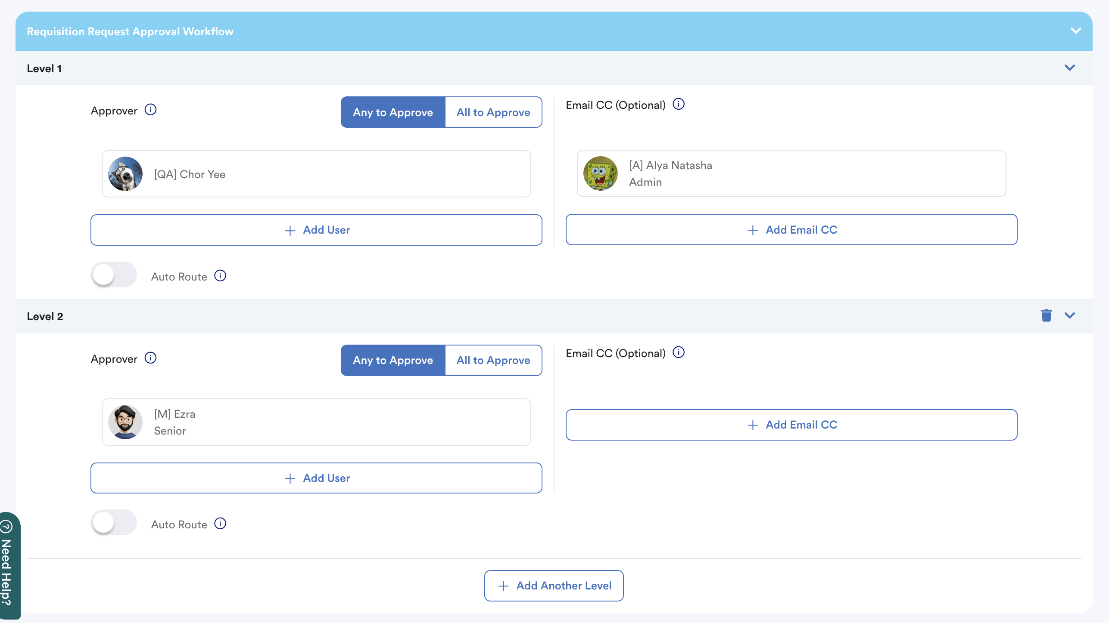
Task: Collapse the Requisition Request Approval Workflow panel
Action: [1076, 31]
